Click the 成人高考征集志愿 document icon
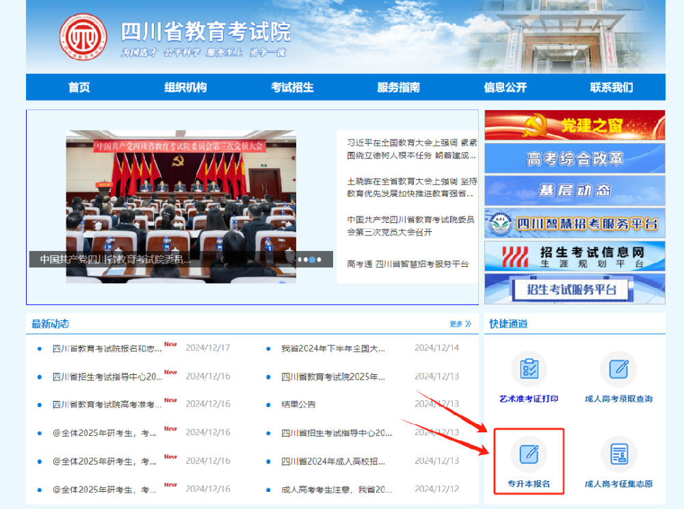 (x=619, y=455)
